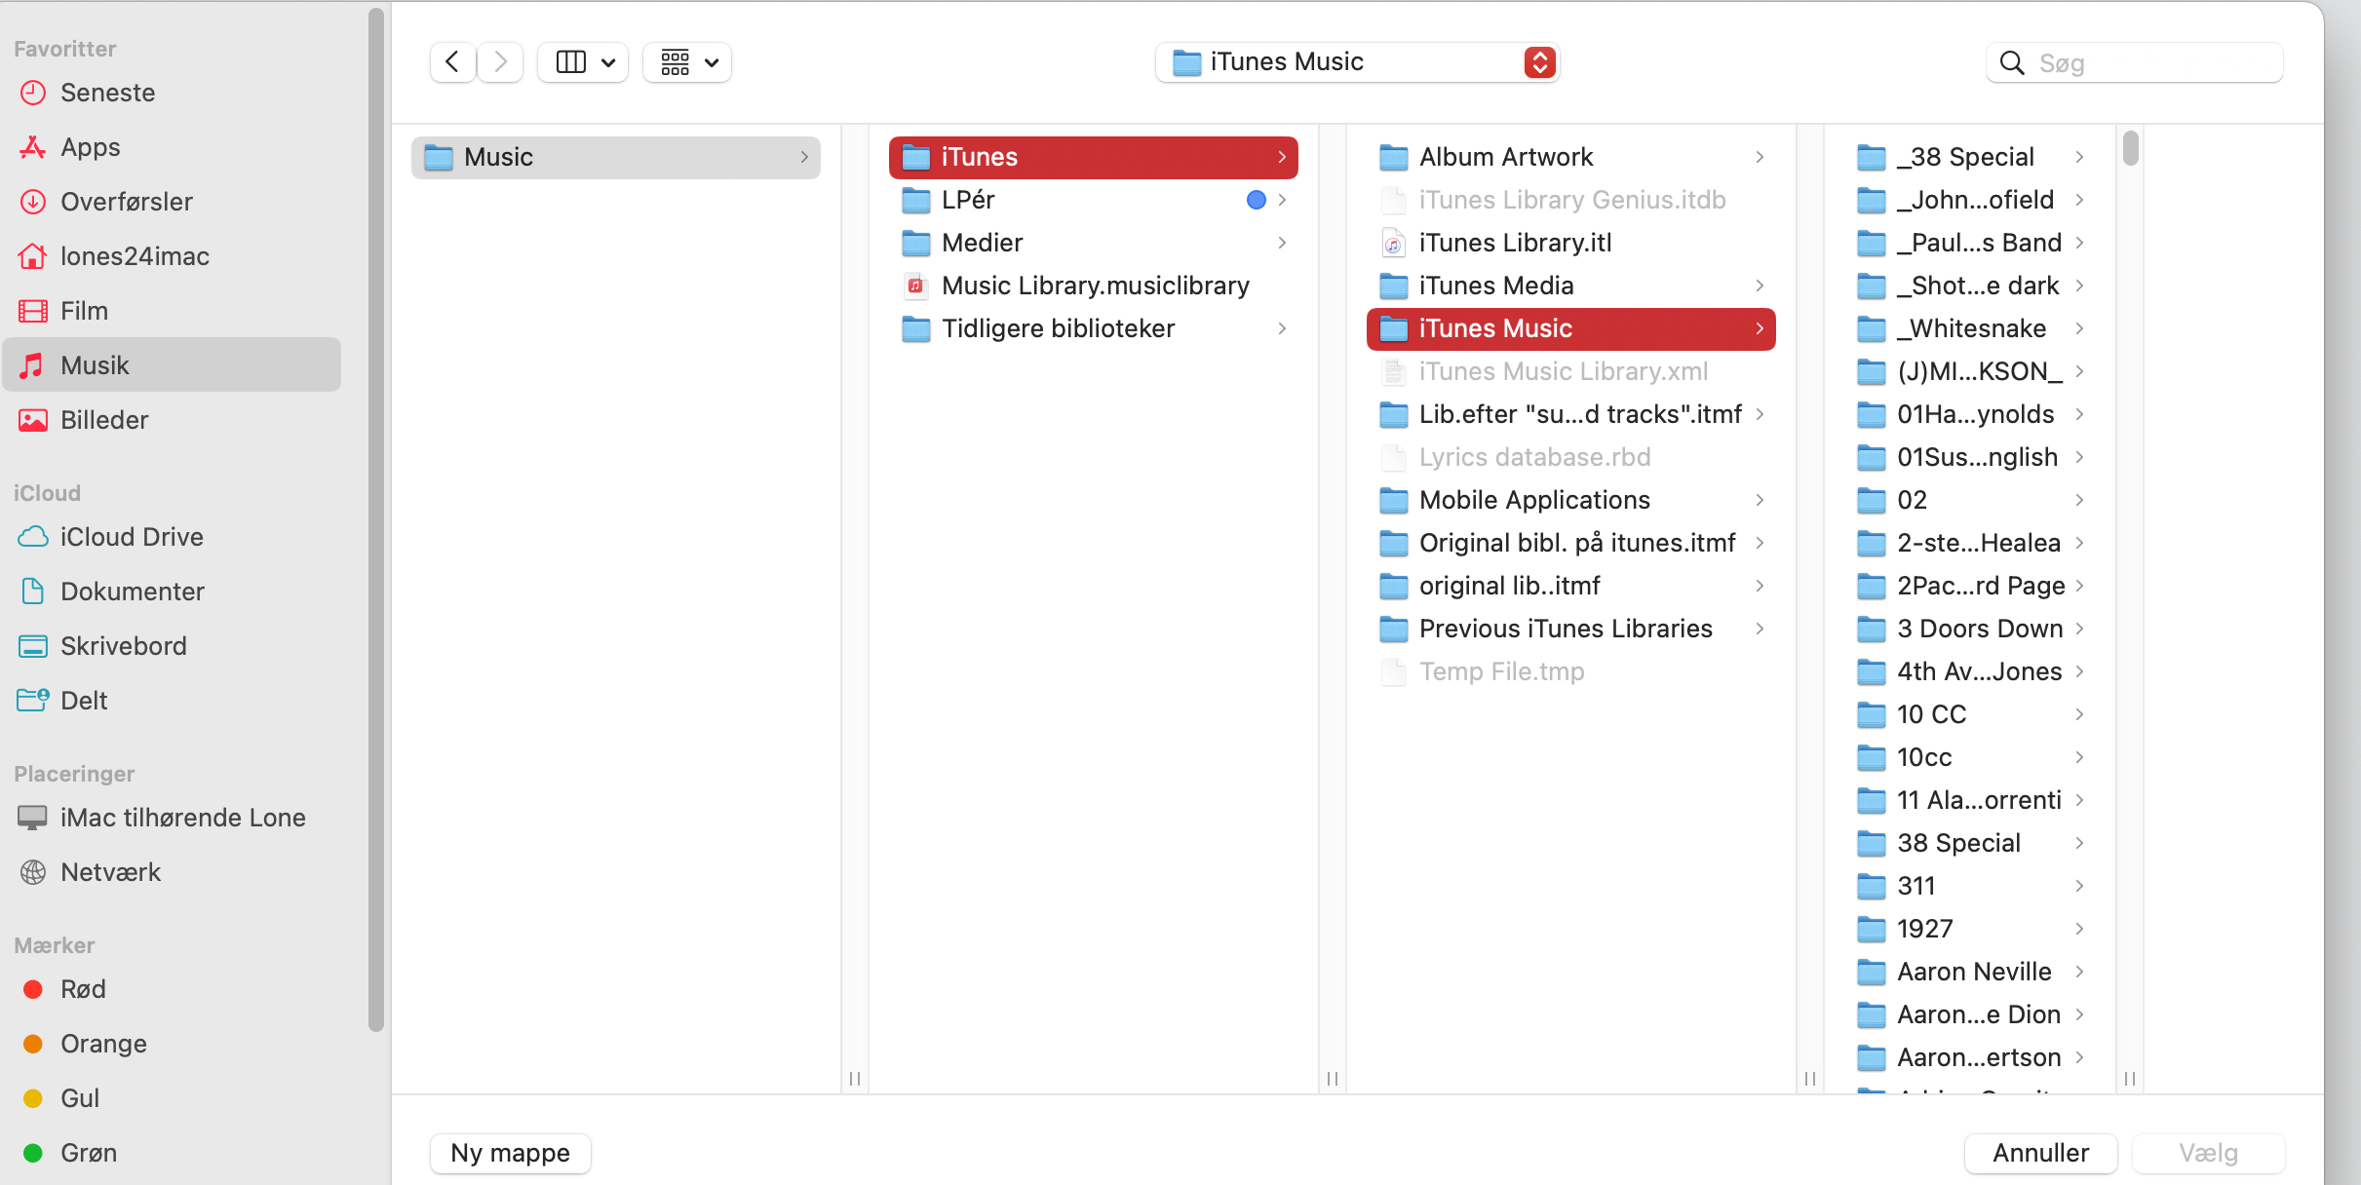The image size is (2361, 1185).
Task: Click the Ny mappe button
Action: click(511, 1153)
